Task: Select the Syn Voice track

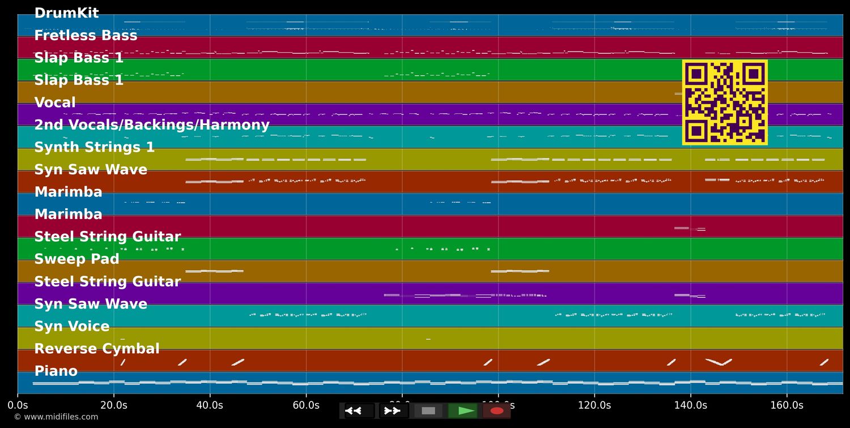Action: (71, 327)
